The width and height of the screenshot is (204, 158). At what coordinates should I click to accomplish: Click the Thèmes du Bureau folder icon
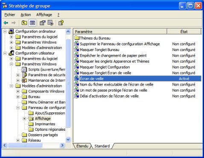click(77, 38)
